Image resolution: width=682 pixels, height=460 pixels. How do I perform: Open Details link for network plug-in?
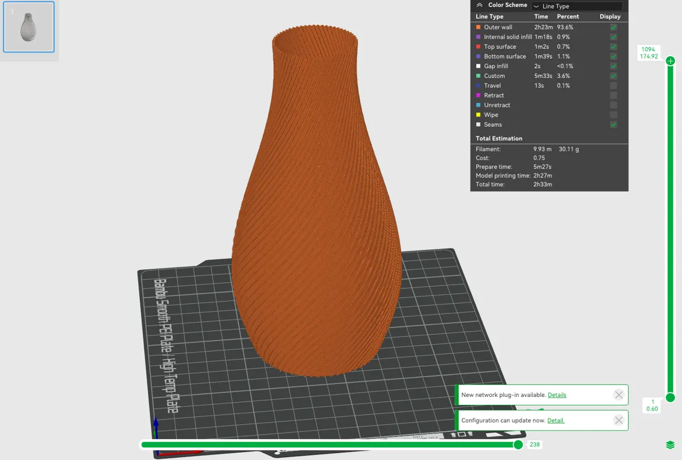[557, 395]
